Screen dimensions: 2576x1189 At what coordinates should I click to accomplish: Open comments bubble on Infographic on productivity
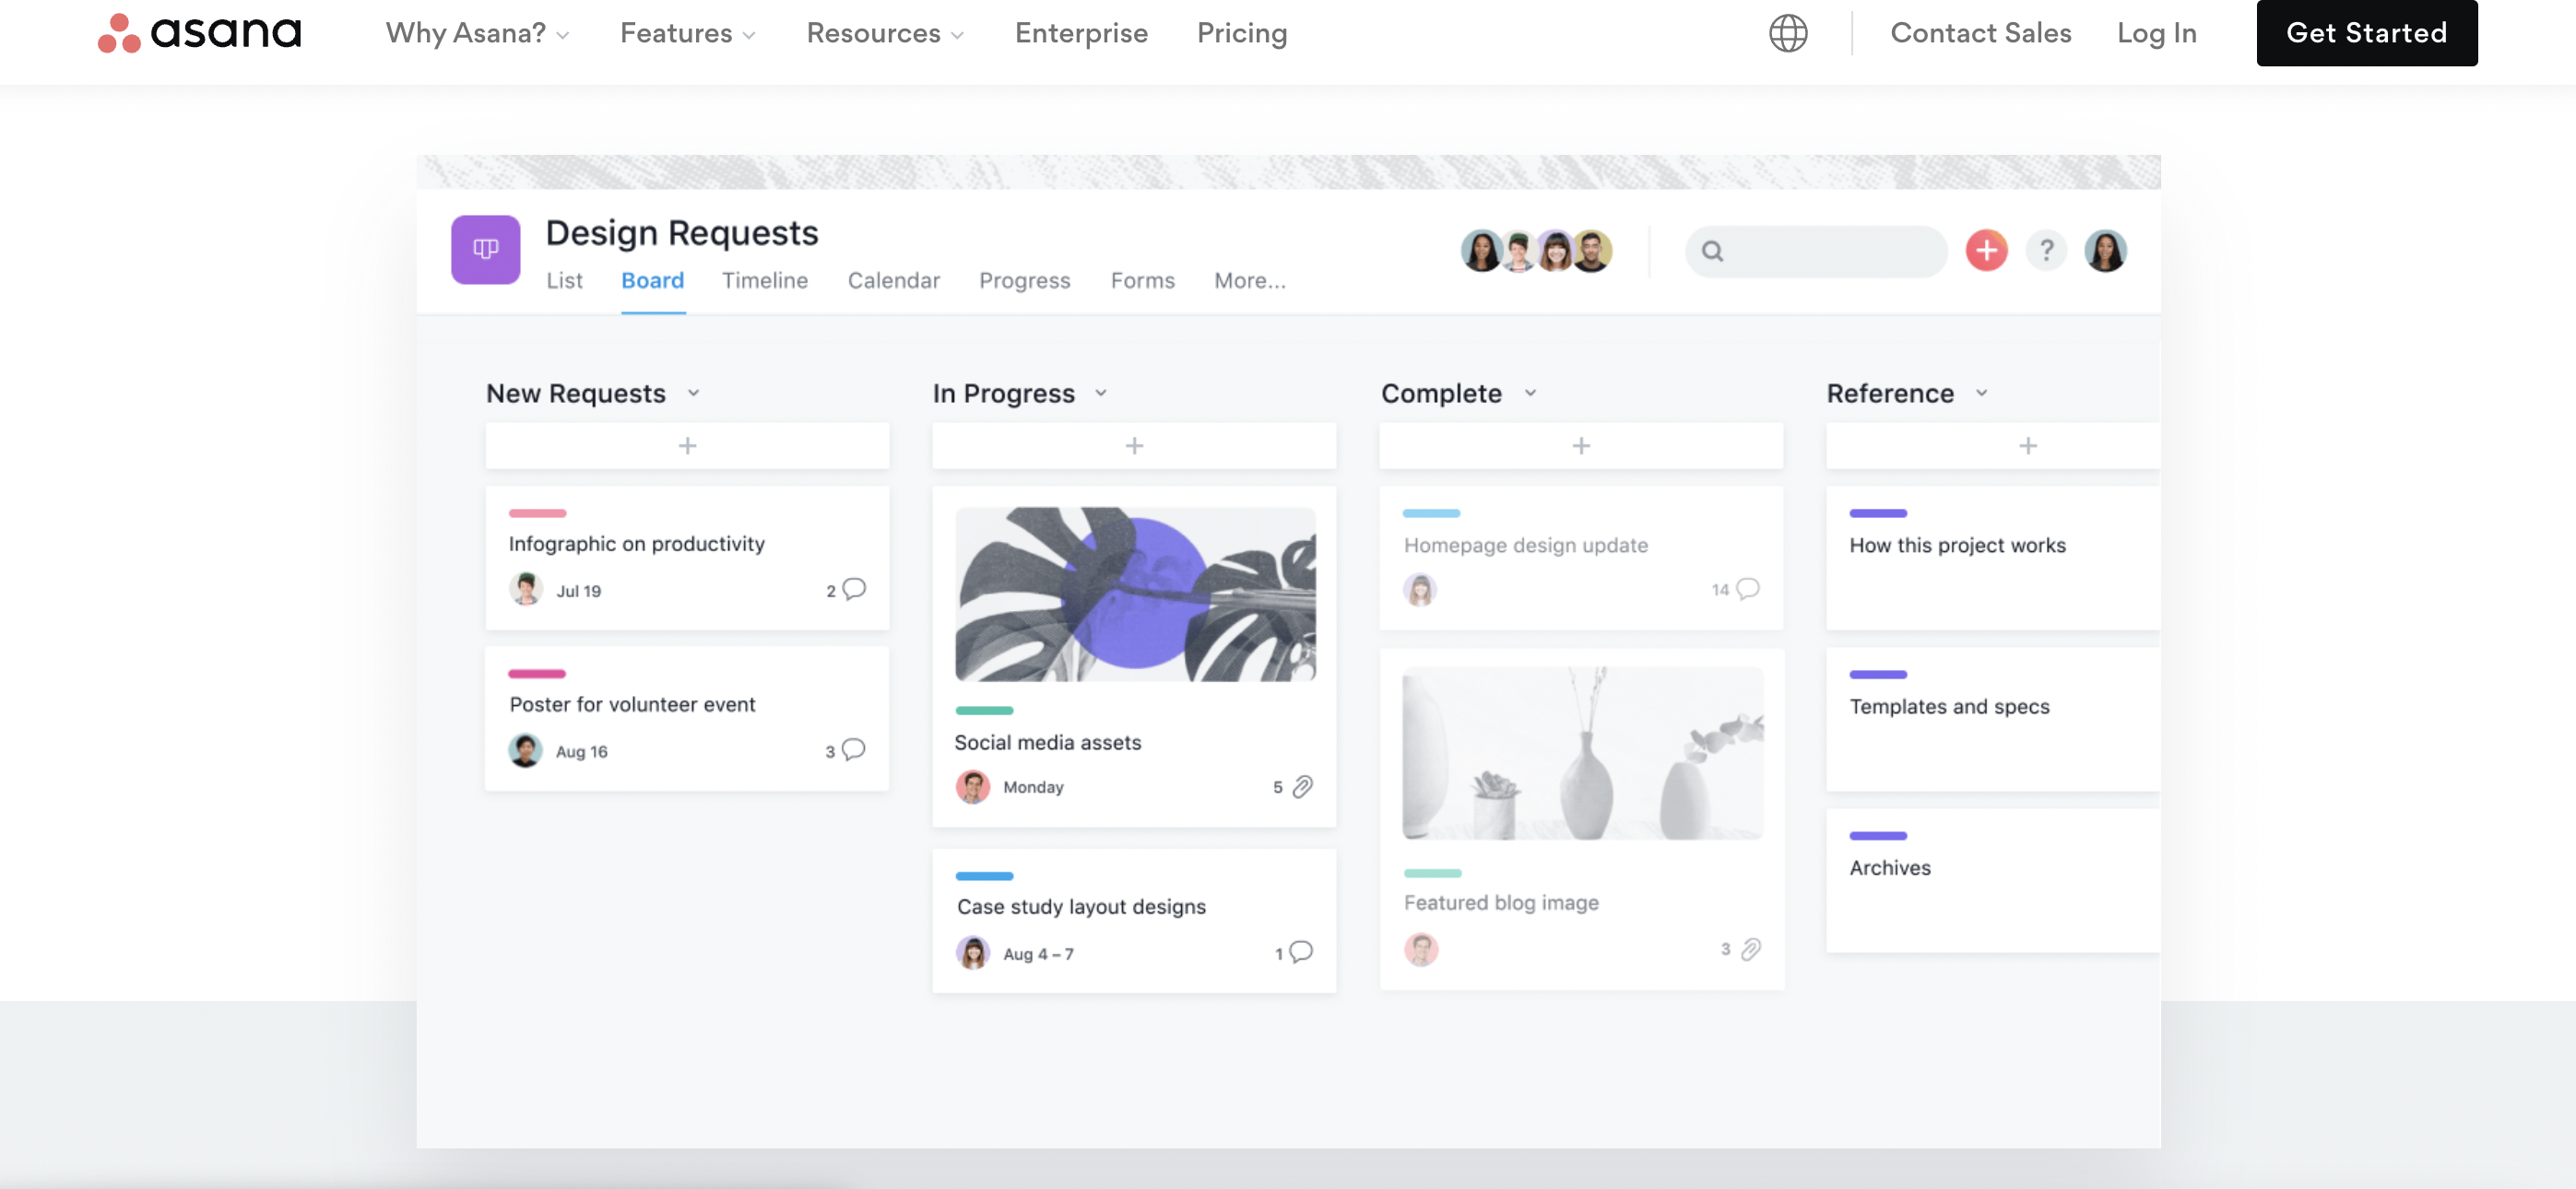[x=853, y=589]
